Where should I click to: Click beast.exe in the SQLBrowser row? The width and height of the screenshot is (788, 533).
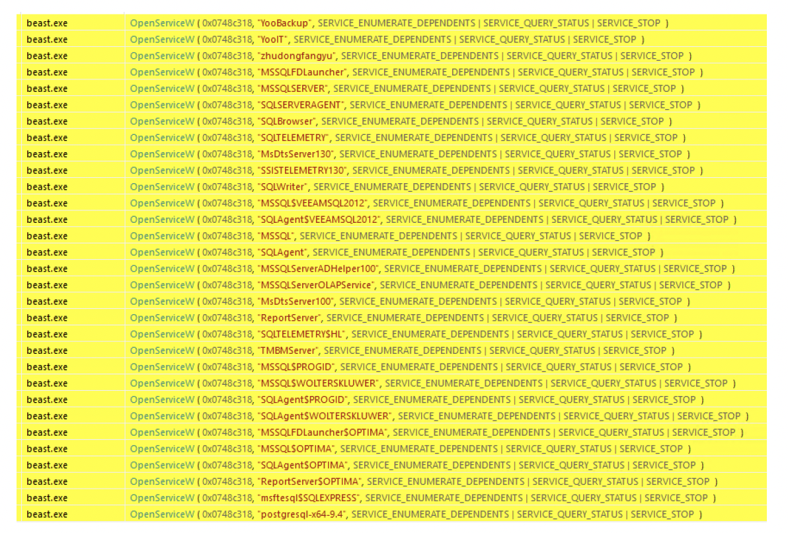click(47, 121)
